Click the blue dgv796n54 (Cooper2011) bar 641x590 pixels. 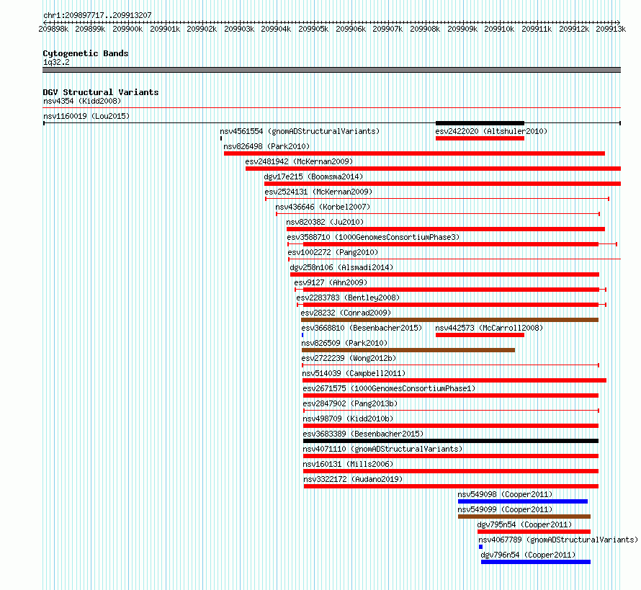pos(536,562)
